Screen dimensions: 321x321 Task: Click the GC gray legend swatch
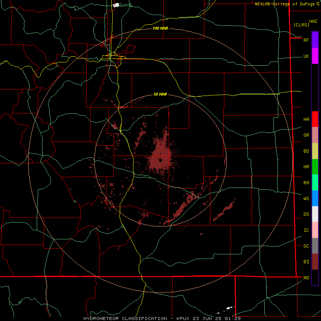click(315, 246)
